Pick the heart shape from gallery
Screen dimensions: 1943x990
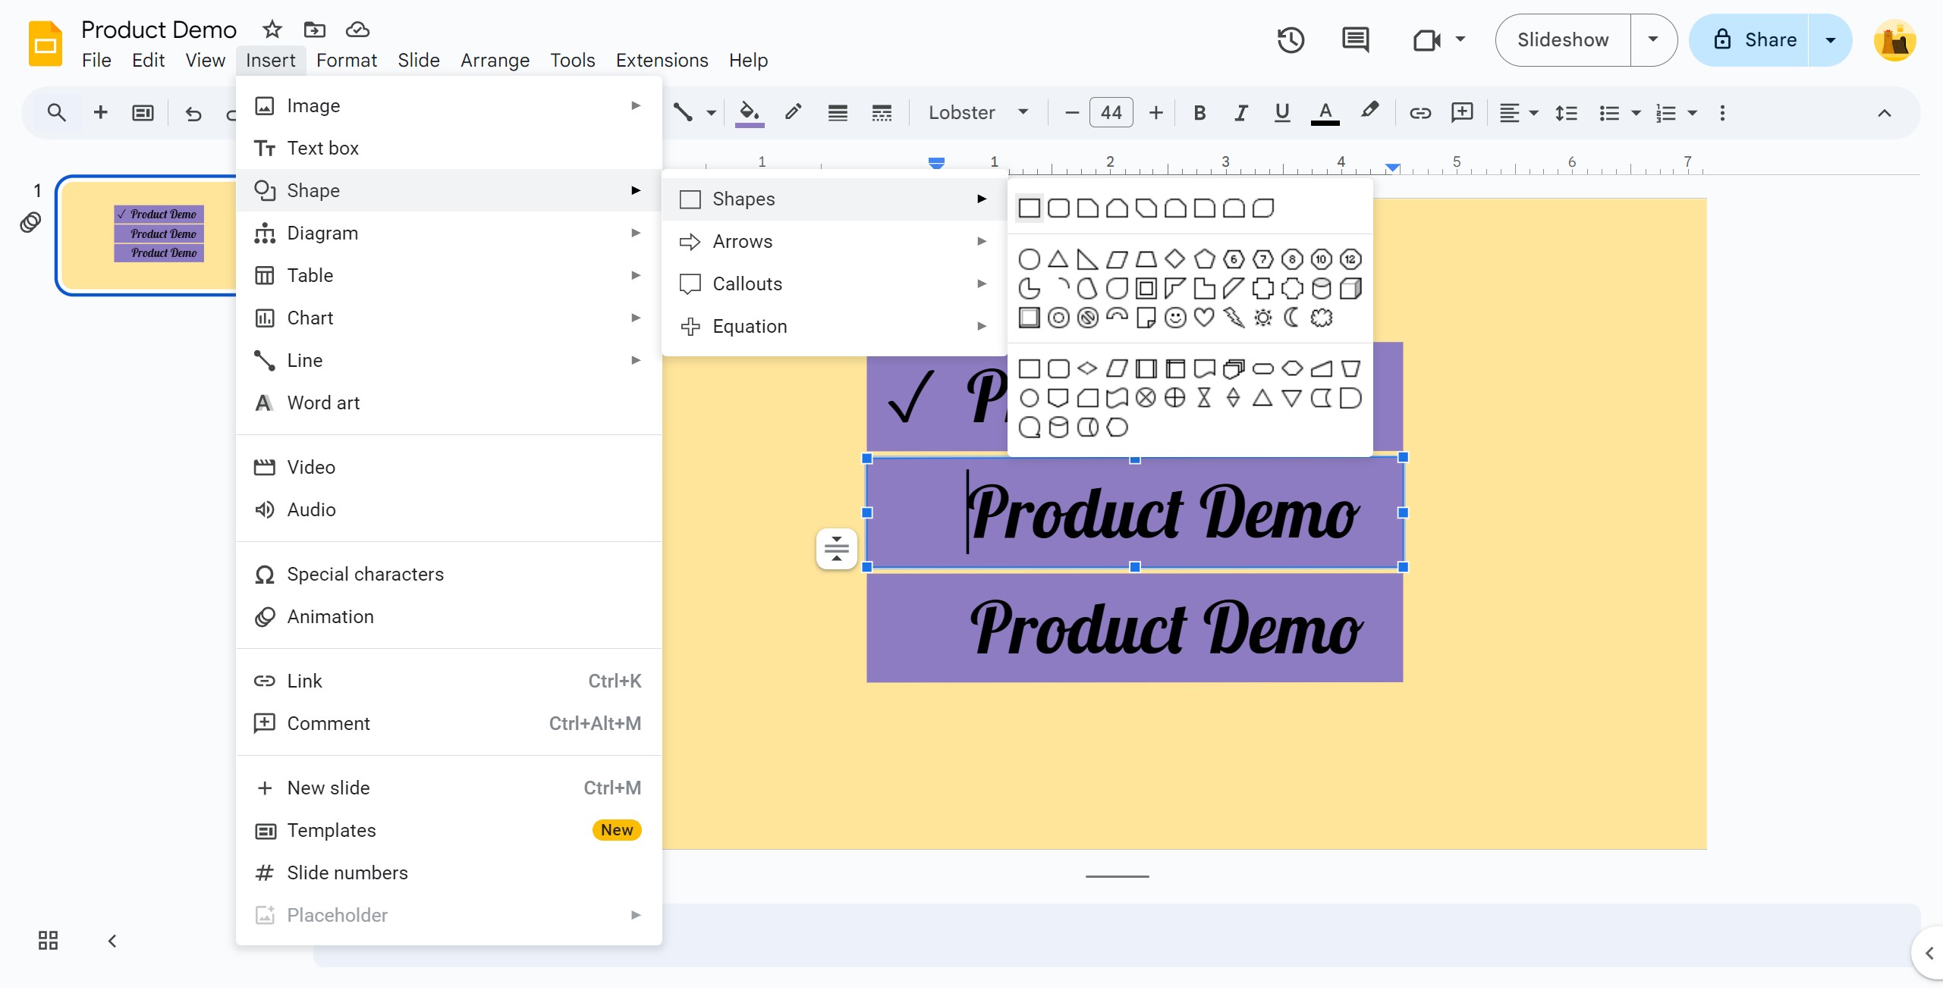tap(1204, 318)
